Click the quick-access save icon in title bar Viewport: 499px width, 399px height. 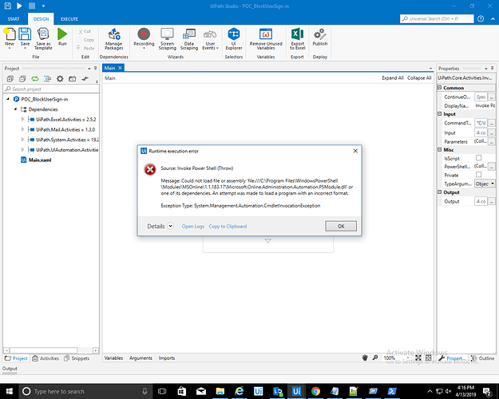tap(7, 6)
